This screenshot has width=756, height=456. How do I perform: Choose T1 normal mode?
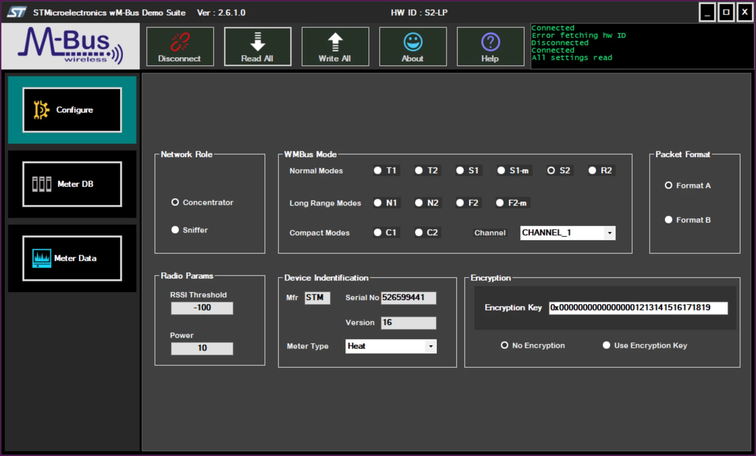378,170
